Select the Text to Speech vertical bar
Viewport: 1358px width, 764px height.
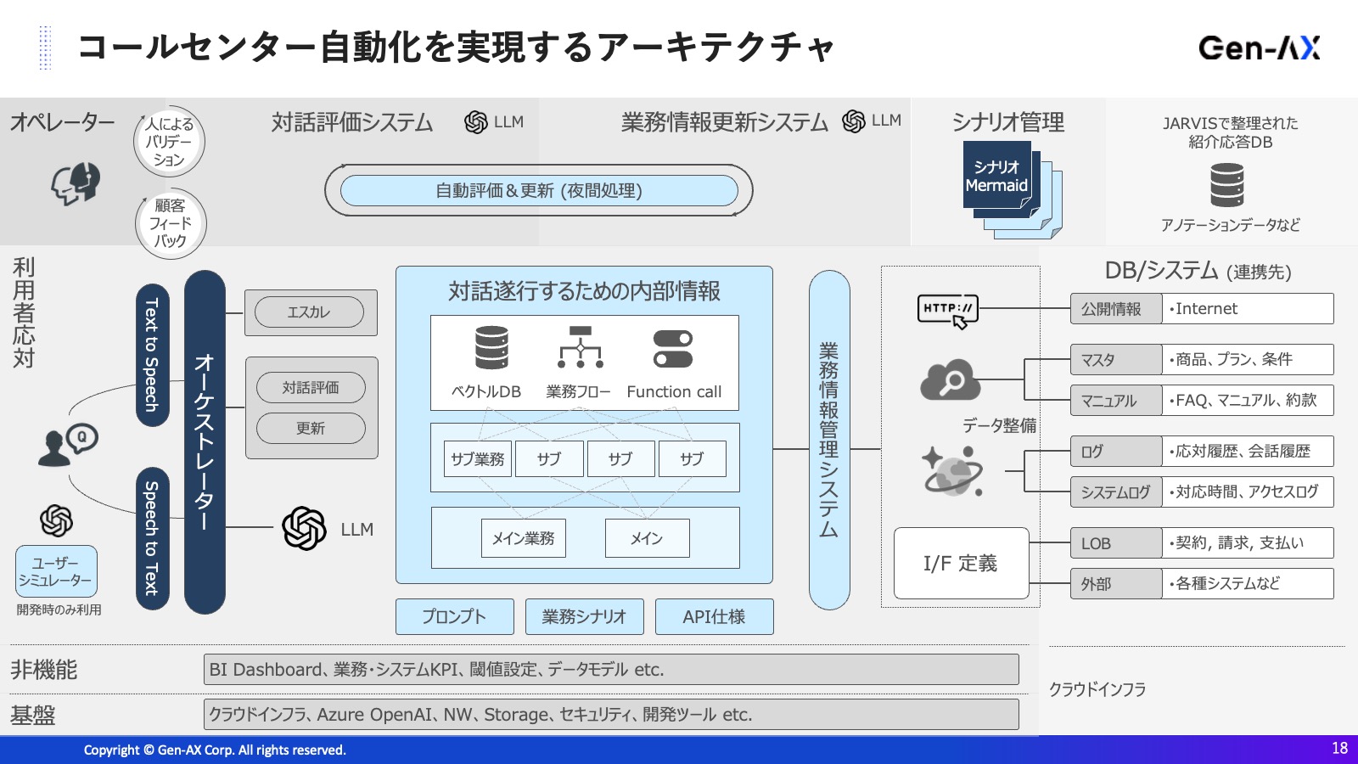point(152,355)
